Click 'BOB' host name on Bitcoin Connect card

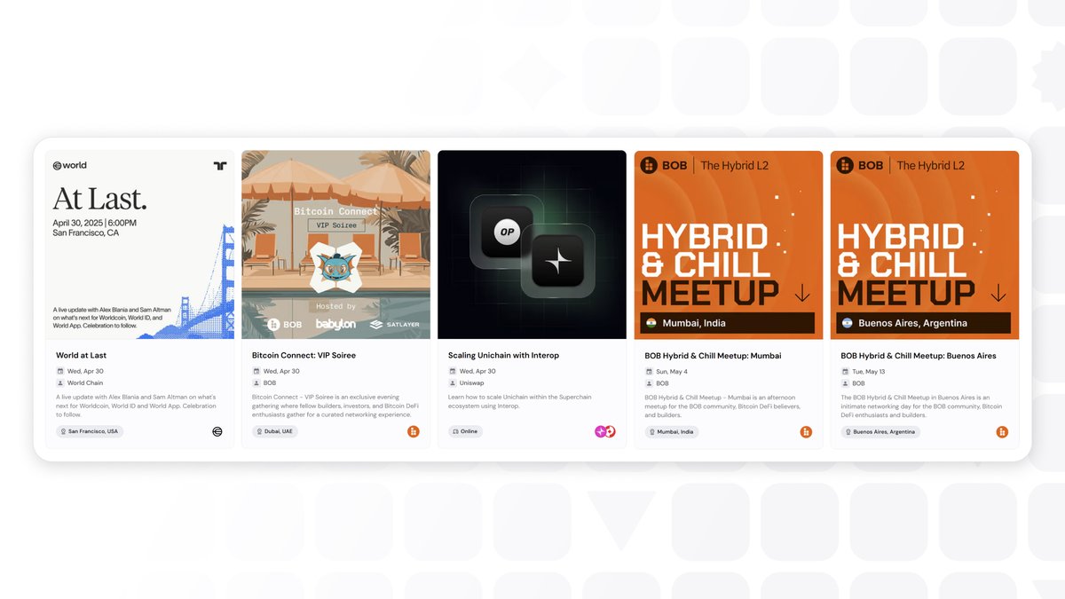tap(270, 383)
